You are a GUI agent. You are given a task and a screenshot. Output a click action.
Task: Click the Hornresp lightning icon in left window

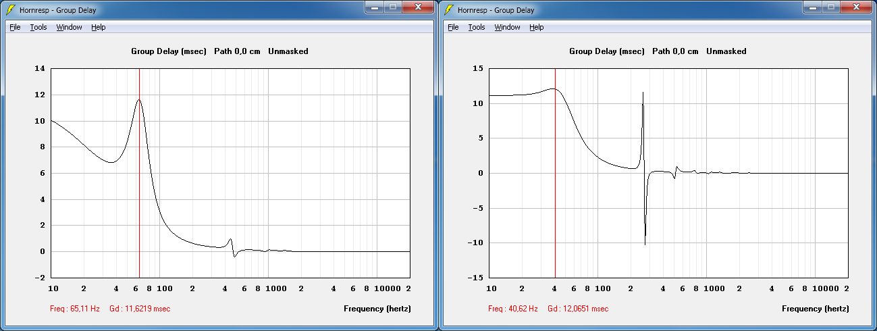click(11, 9)
